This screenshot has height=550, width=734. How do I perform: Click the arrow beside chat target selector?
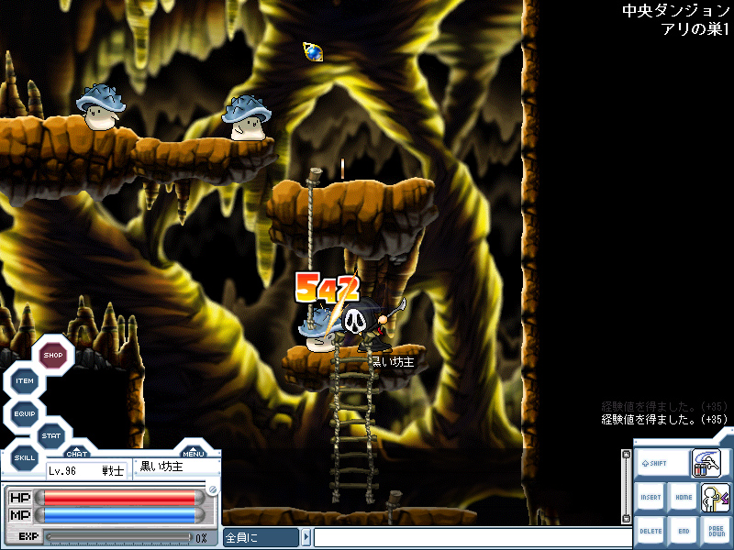click(306, 538)
